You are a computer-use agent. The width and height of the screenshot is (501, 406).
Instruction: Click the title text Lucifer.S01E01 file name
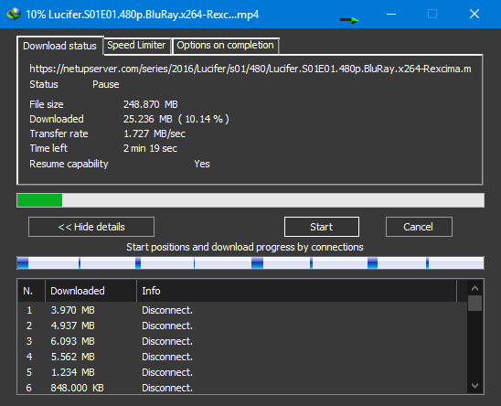[x=154, y=15]
